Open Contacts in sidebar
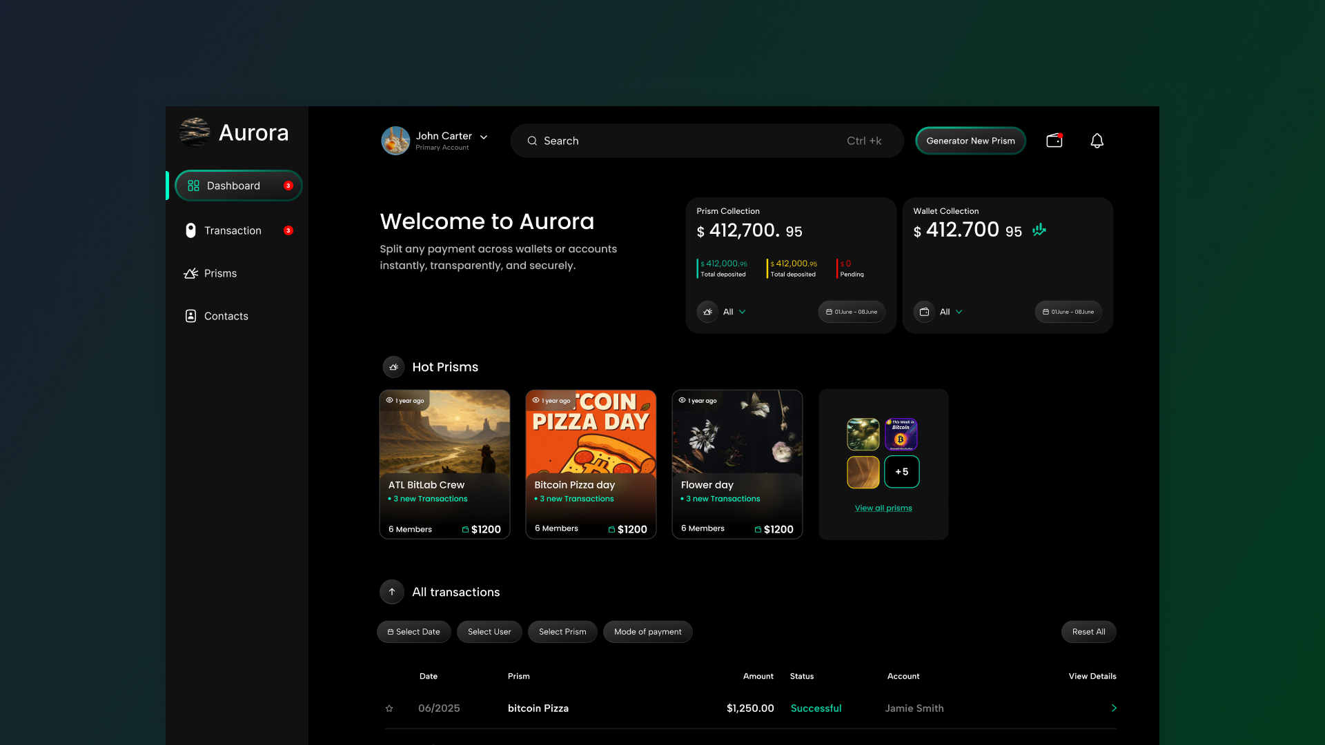Viewport: 1325px width, 745px height. (216, 316)
